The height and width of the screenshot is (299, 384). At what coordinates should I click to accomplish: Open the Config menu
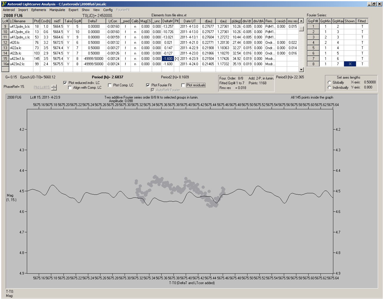point(108,10)
